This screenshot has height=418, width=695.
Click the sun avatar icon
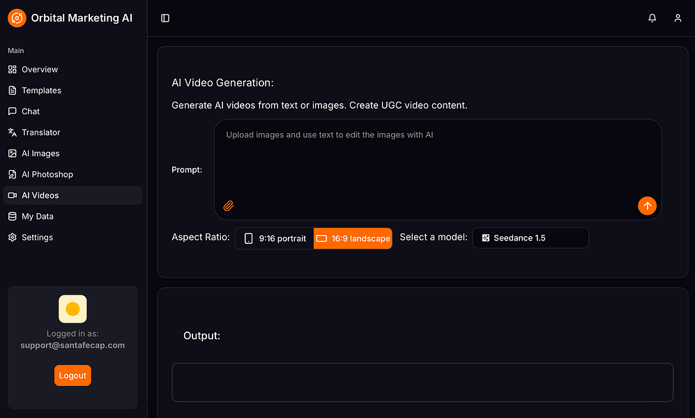[72, 309]
